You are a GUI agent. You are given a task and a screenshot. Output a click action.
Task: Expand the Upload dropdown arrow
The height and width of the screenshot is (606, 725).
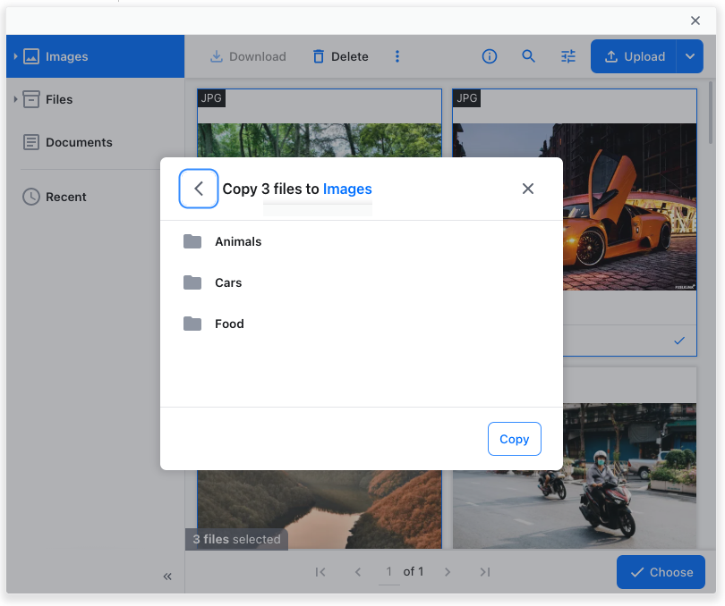[690, 56]
